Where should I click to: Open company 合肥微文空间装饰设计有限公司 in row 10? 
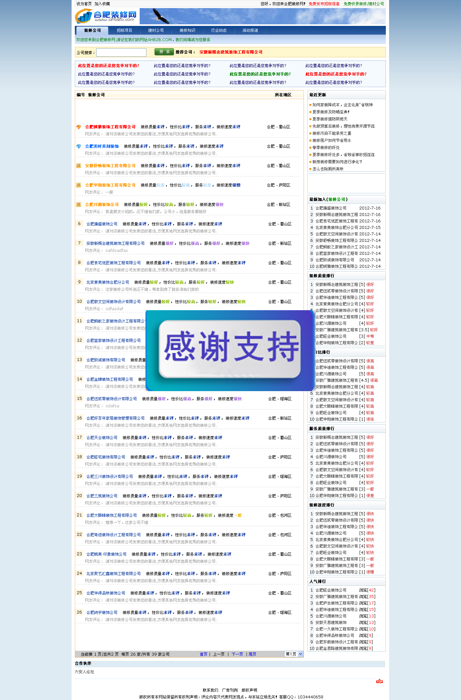(x=113, y=302)
